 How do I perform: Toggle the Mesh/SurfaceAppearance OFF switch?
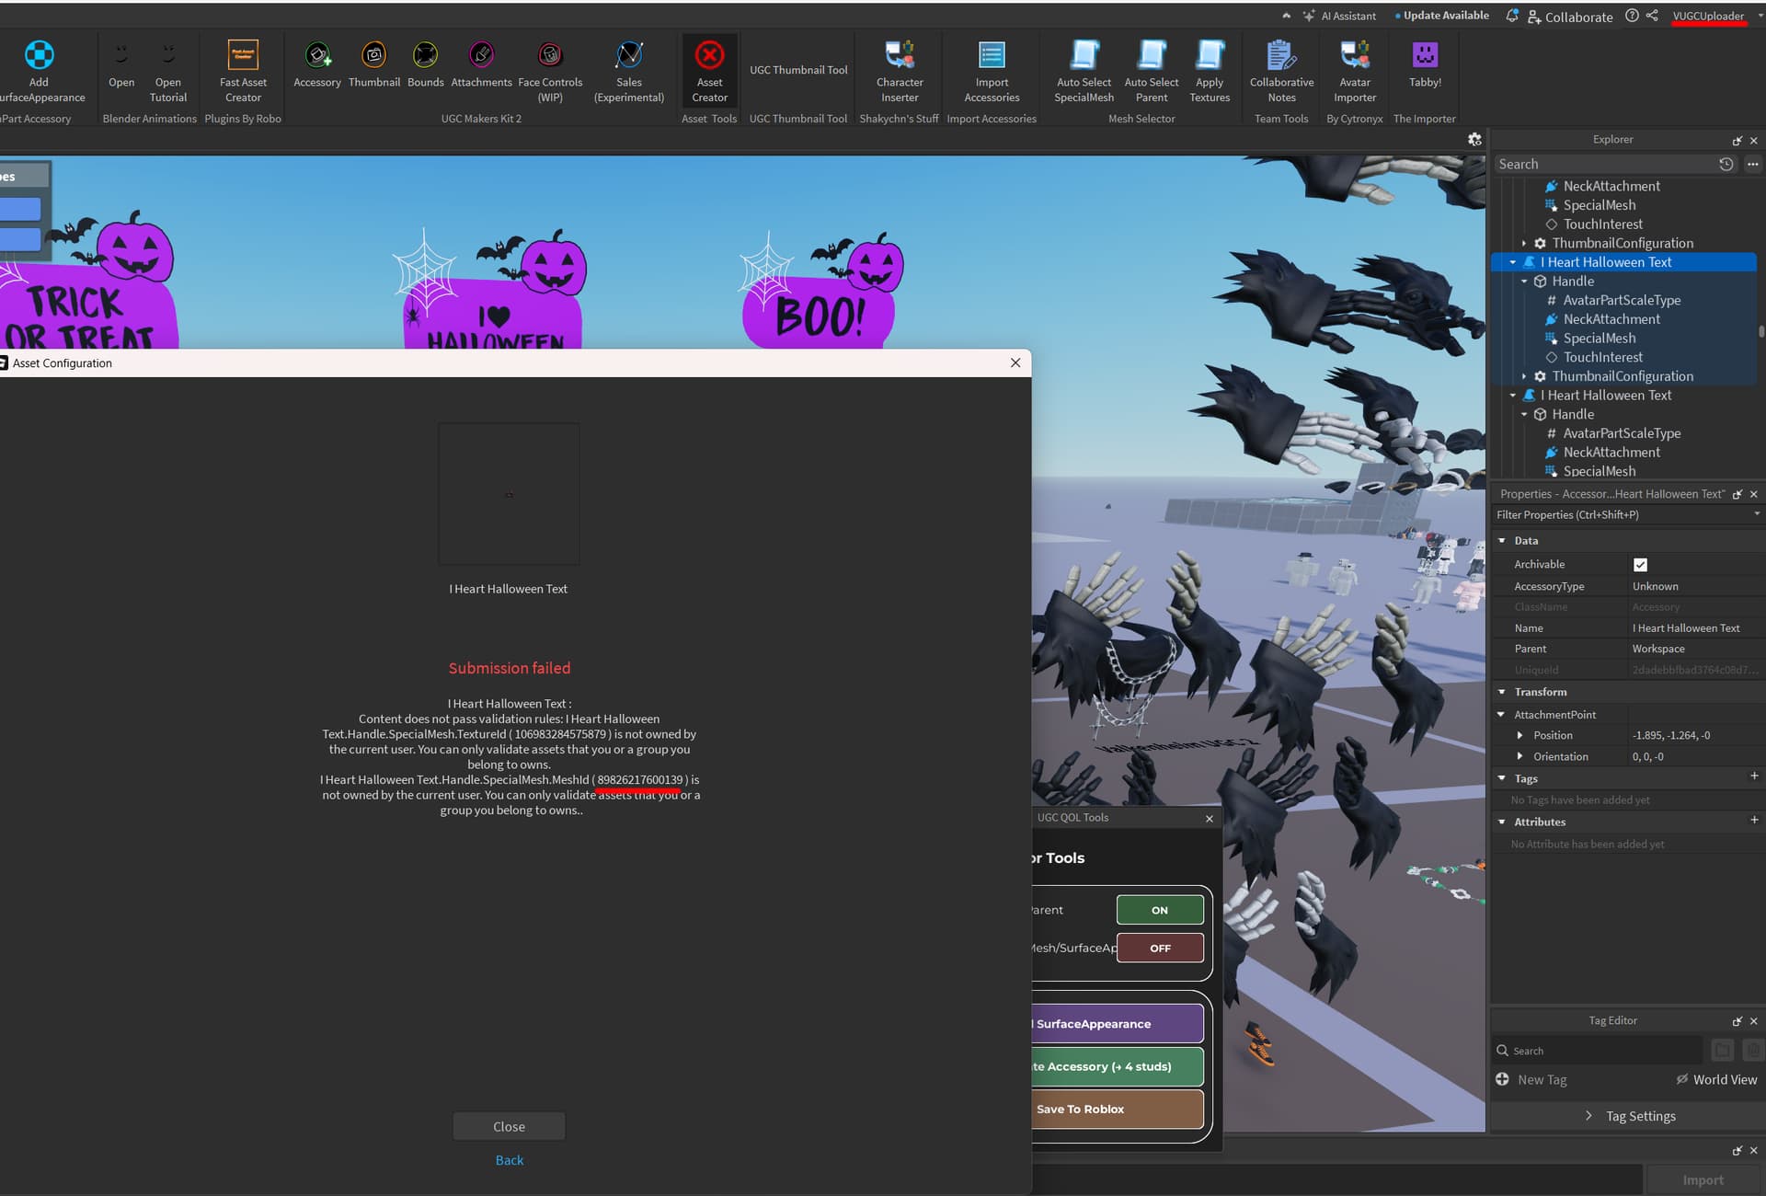click(x=1160, y=948)
